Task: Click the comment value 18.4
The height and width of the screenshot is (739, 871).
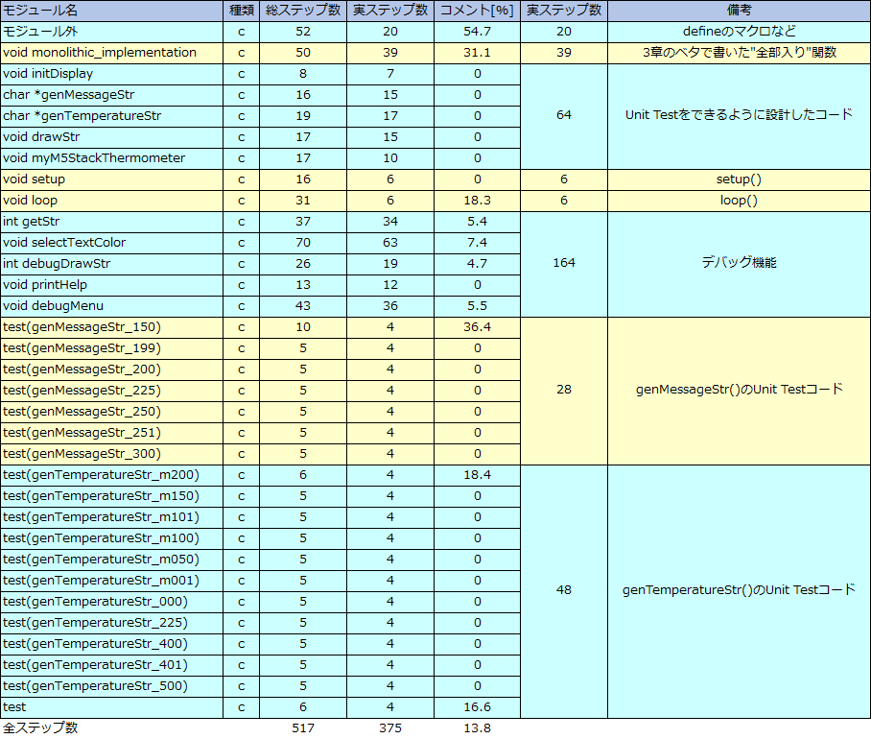Action: (x=477, y=475)
